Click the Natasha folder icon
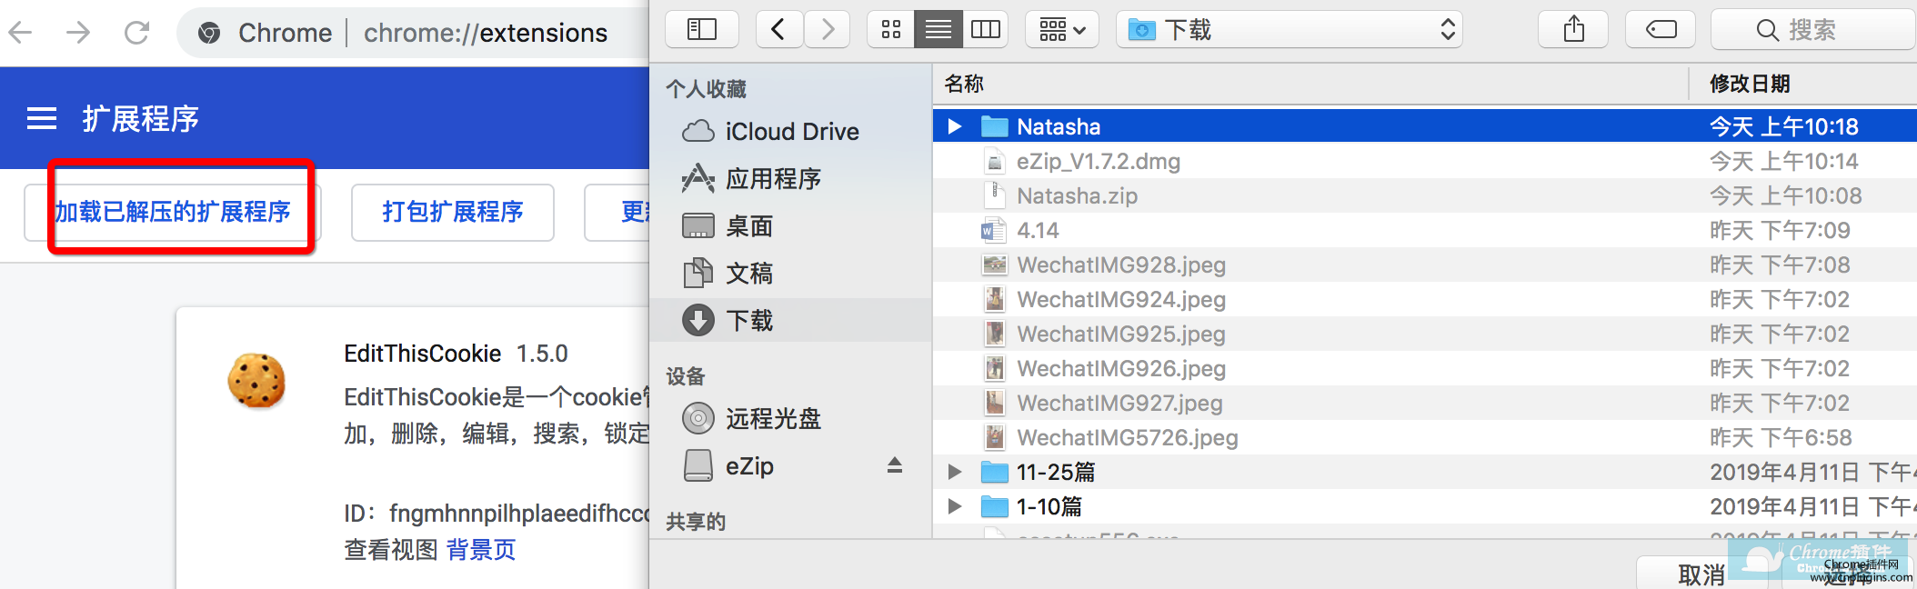Image resolution: width=1917 pixels, height=589 pixels. tap(995, 126)
